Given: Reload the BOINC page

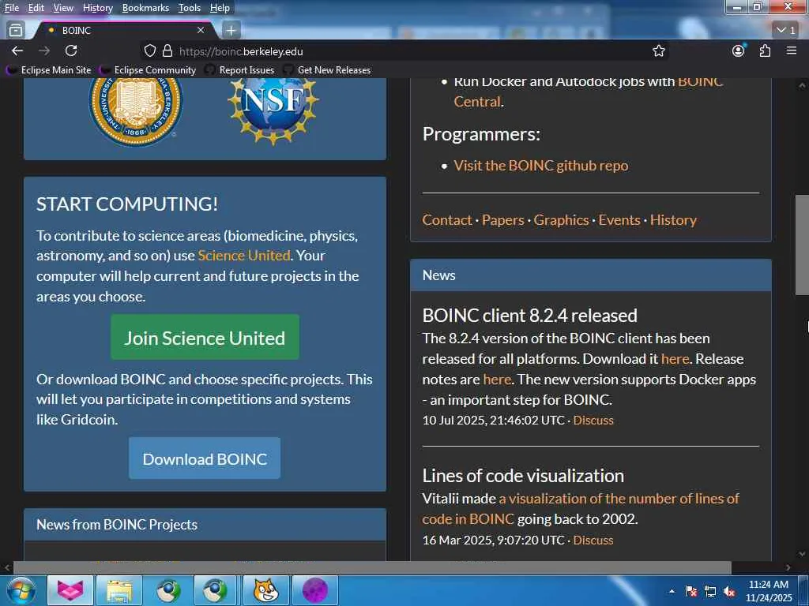Looking at the screenshot, I should pos(71,50).
